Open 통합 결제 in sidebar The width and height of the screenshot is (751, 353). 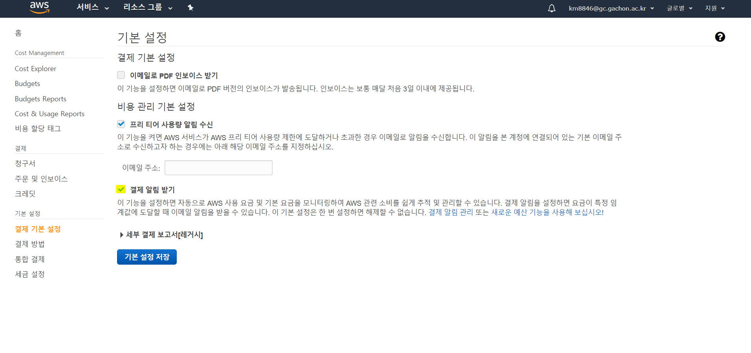tap(30, 259)
